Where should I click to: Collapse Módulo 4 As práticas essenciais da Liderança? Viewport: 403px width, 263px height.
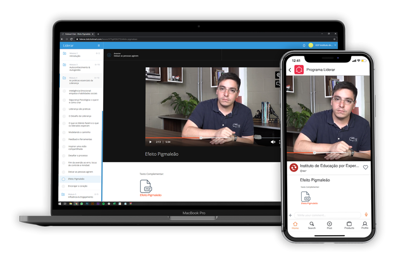[82, 80]
